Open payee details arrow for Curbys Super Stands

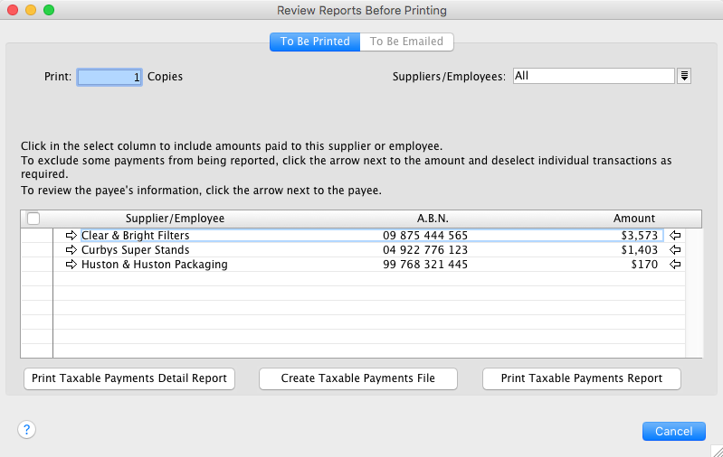click(72, 250)
